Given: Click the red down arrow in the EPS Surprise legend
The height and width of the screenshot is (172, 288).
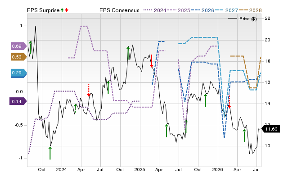Looking at the screenshot, I should coord(67,10).
